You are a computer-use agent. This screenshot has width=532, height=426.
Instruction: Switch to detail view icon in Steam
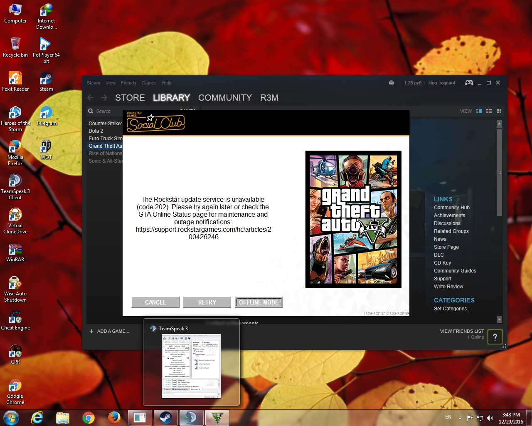[x=479, y=111]
